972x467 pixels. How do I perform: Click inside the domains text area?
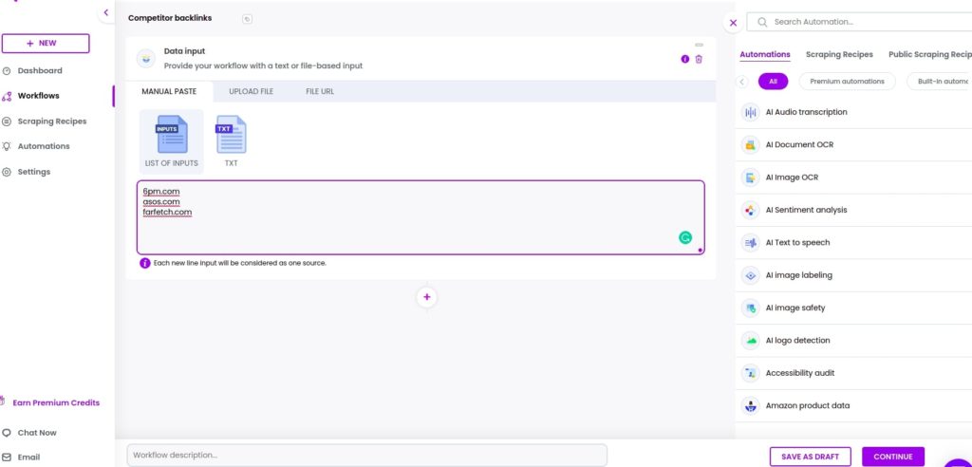point(421,217)
